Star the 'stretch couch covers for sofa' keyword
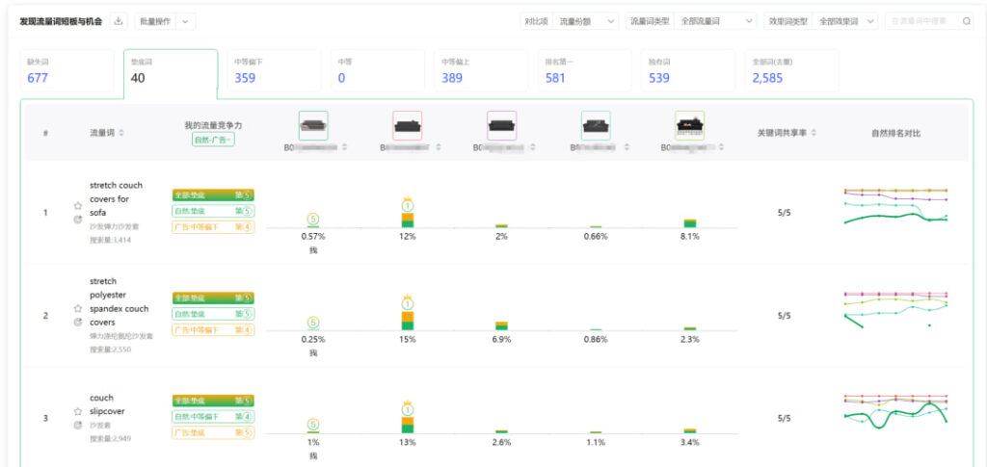 coord(78,205)
